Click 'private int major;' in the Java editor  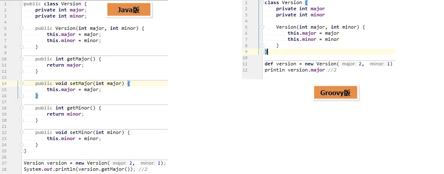pyautogui.click(x=61, y=10)
